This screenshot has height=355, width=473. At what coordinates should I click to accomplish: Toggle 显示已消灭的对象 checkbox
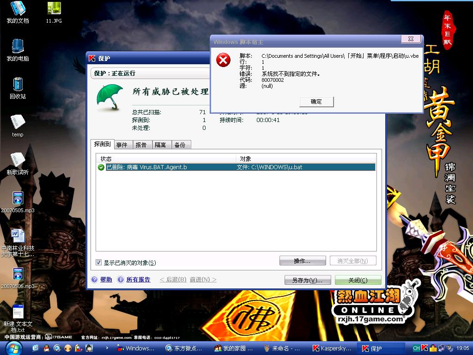coord(99,263)
